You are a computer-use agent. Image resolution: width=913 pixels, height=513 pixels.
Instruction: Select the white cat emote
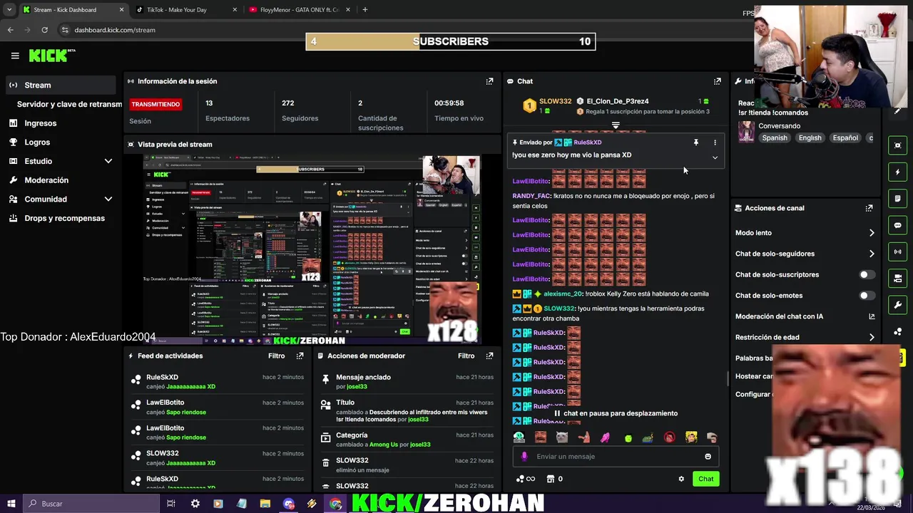(562, 437)
